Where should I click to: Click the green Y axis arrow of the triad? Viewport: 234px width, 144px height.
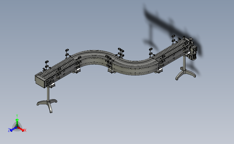coord(17,123)
